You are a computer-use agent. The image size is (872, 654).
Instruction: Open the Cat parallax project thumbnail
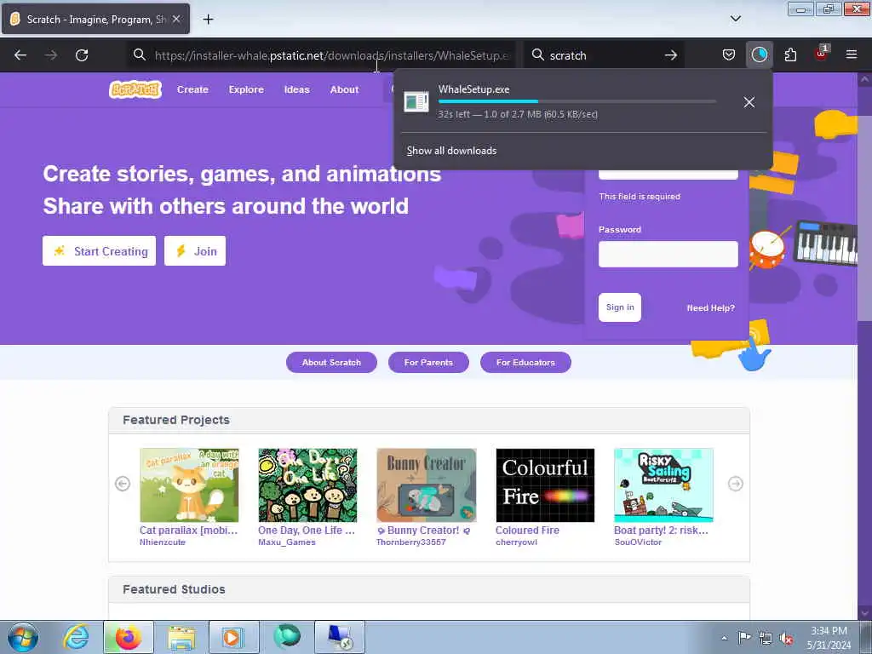click(x=189, y=485)
